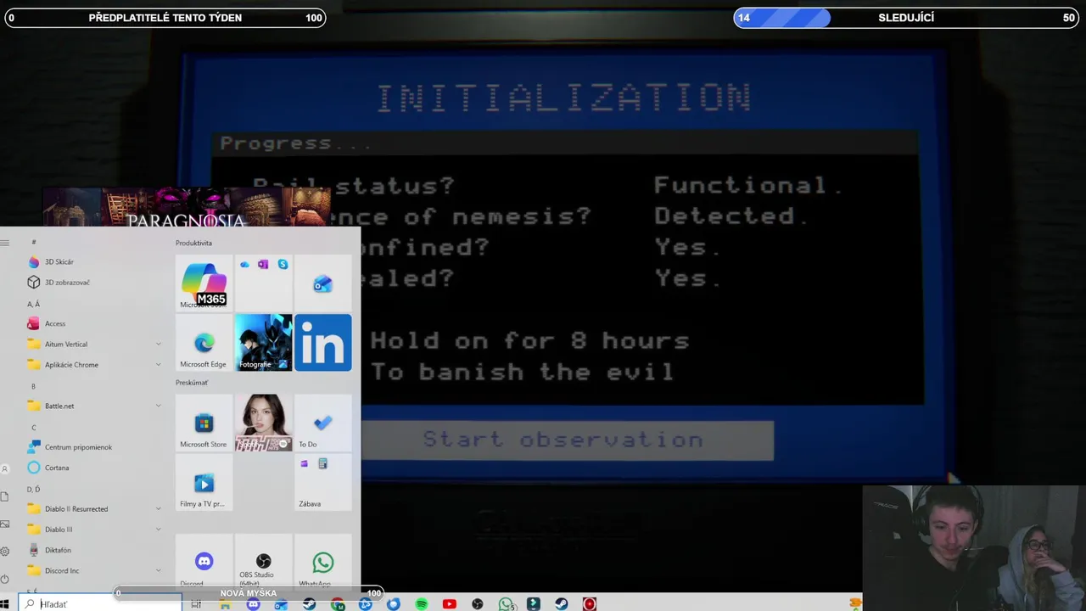The image size is (1086, 611).
Task: Click the Nová myška goal bar
Action: click(248, 593)
